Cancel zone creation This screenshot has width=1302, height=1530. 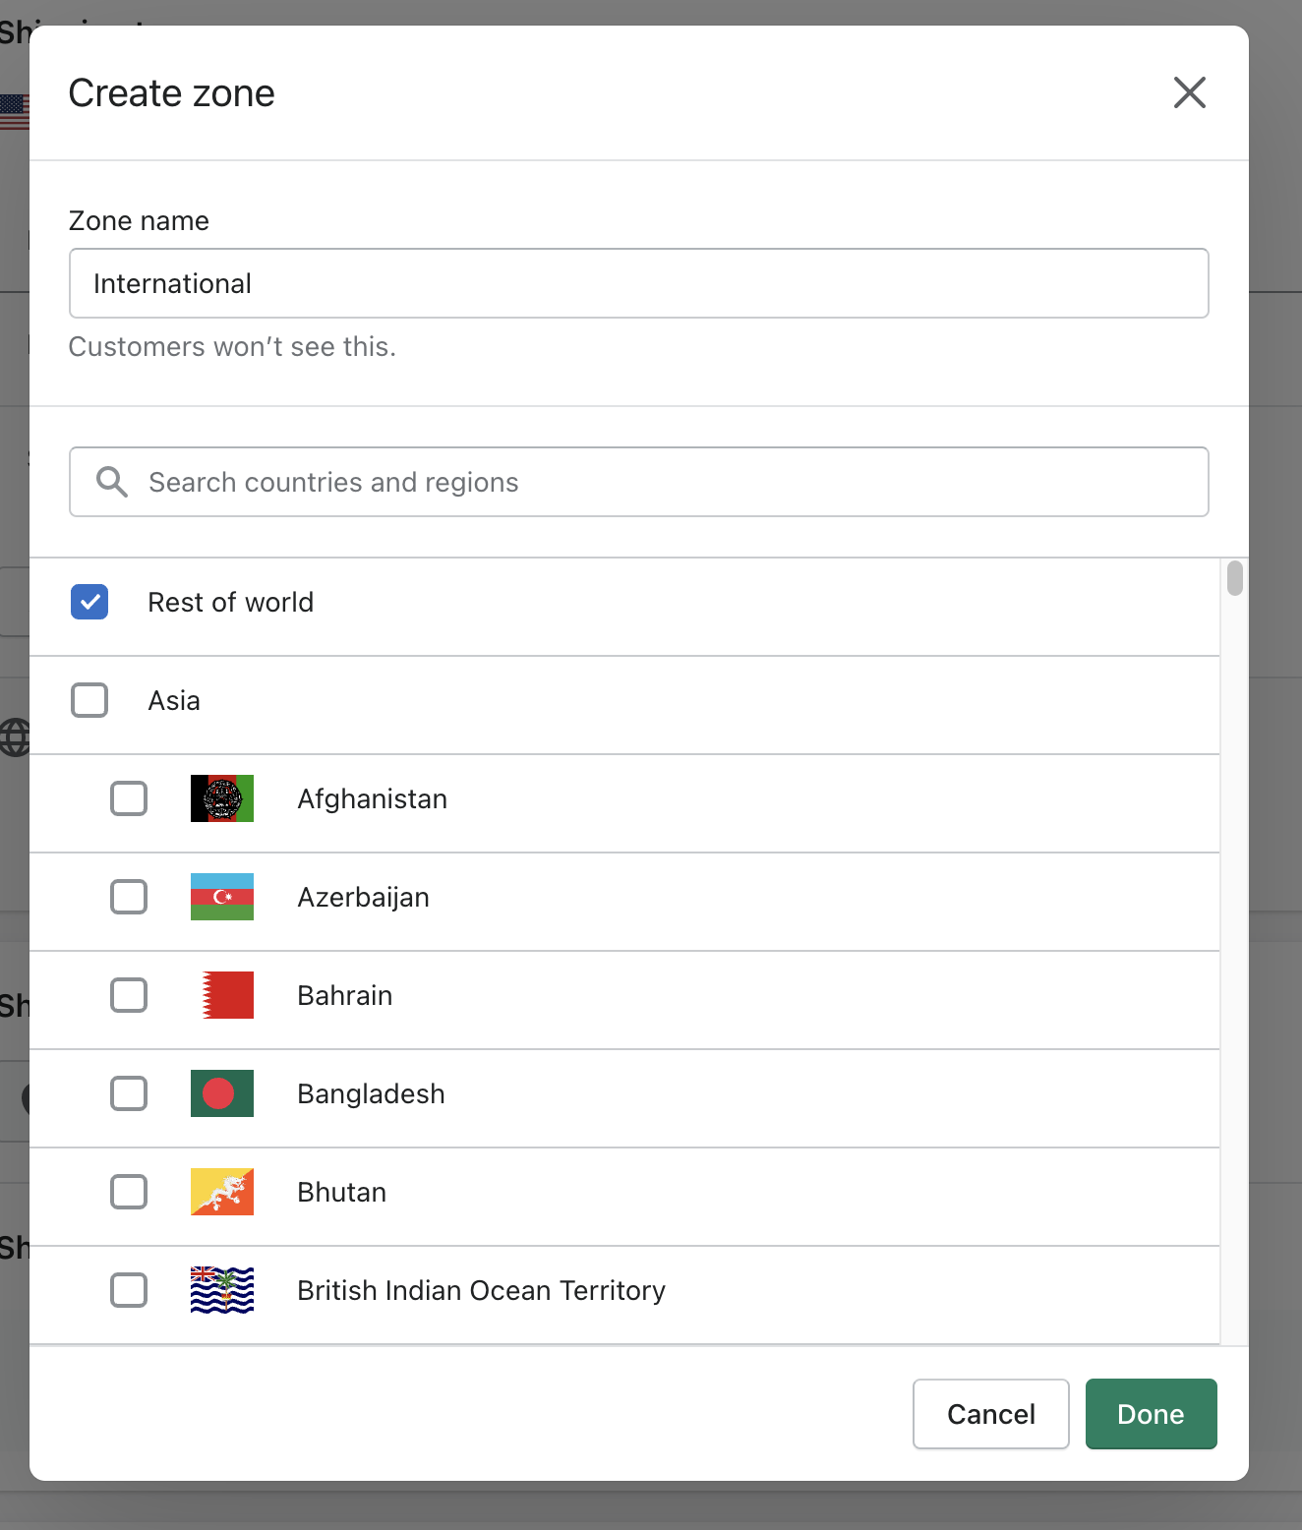[991, 1414]
